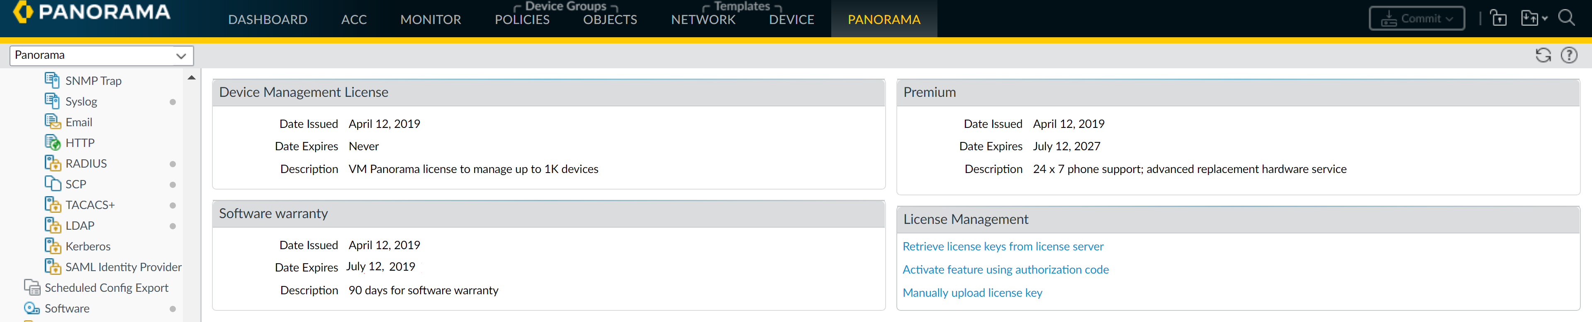Click the SNMP Trap sidebar icon
1592x322 pixels.
[x=52, y=80]
